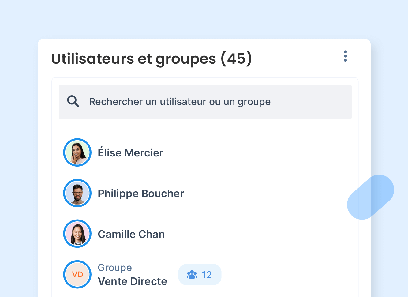Viewport: 408px width, 297px height.
Task: Click inside the search field
Action: click(x=205, y=102)
